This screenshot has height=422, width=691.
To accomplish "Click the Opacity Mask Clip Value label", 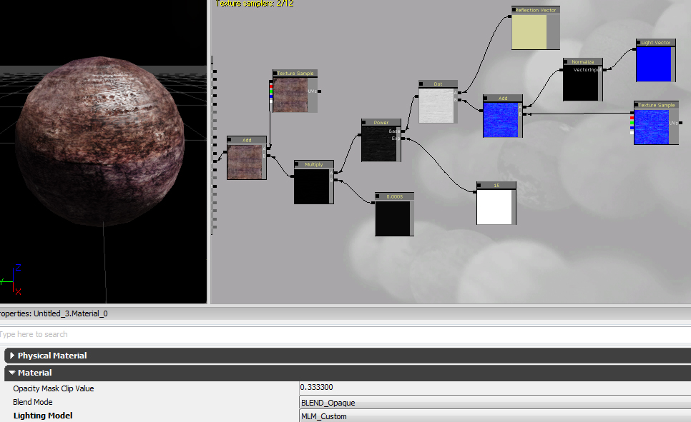I will pos(54,388).
